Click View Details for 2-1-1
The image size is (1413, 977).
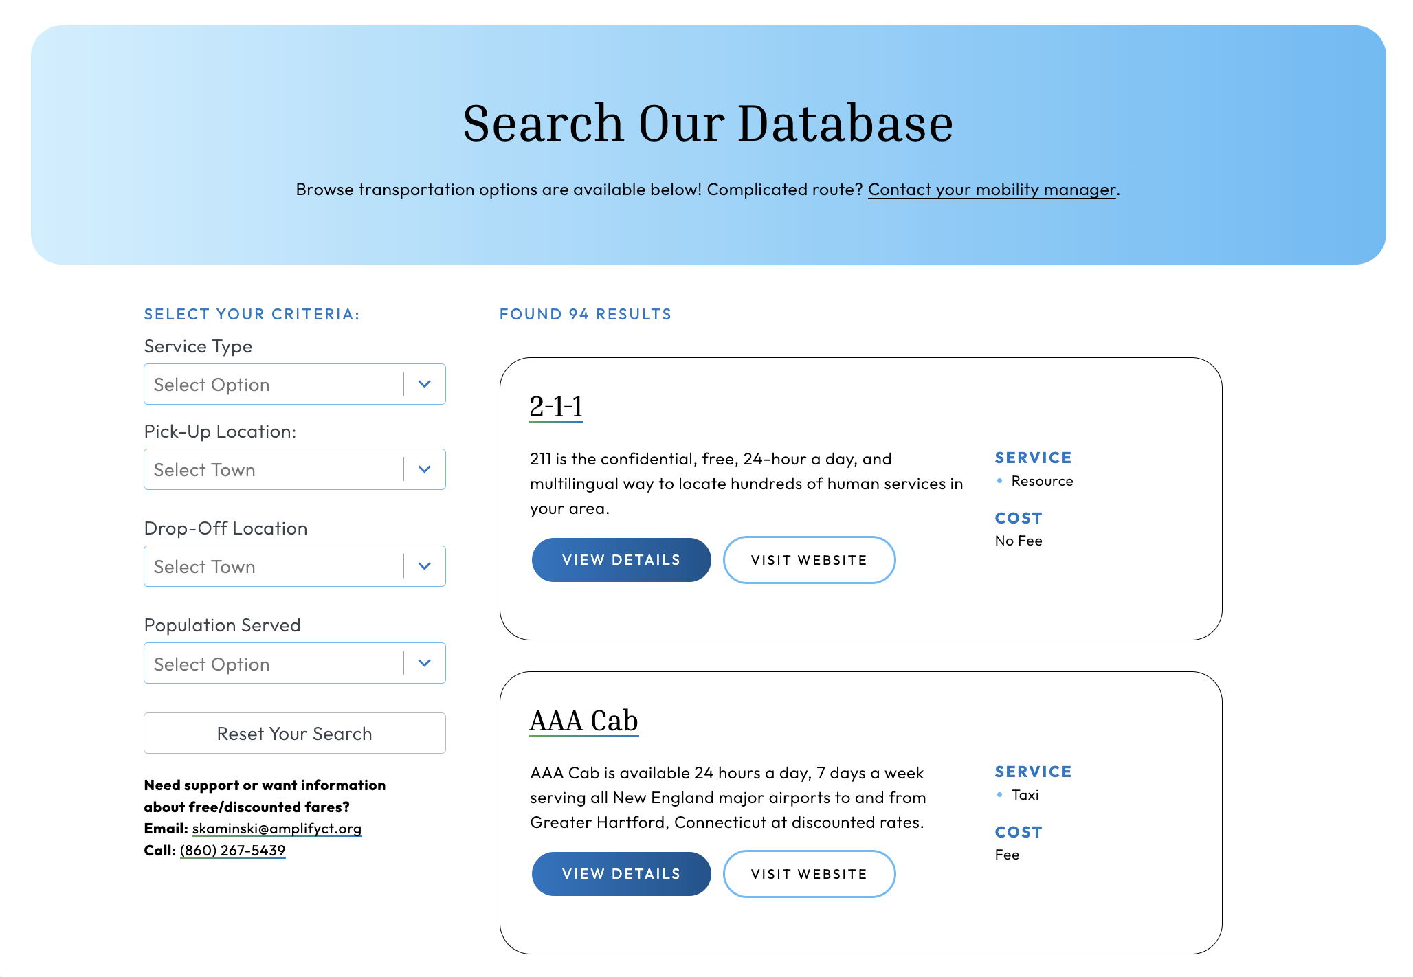click(621, 559)
